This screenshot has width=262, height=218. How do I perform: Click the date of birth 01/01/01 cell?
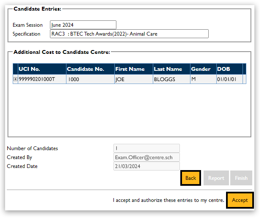[x=229, y=79]
